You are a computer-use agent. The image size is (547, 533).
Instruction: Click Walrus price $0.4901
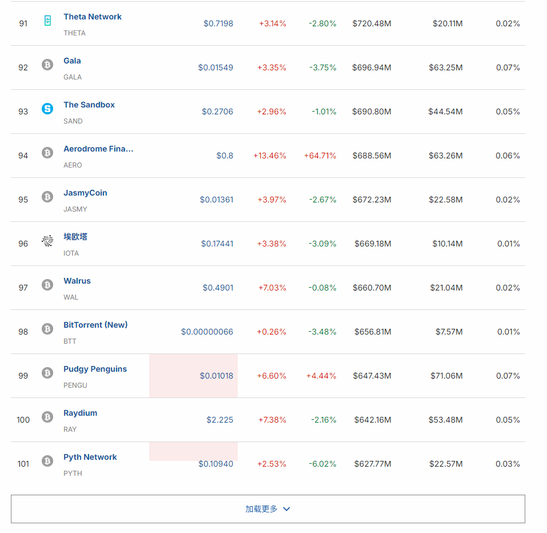218,288
